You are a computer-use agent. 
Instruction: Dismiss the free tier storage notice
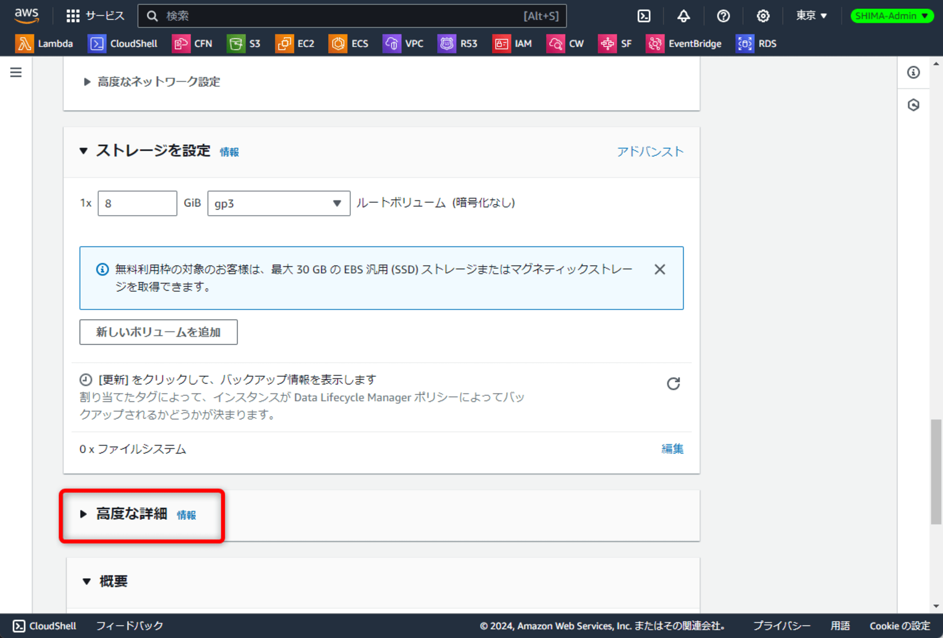tap(660, 270)
